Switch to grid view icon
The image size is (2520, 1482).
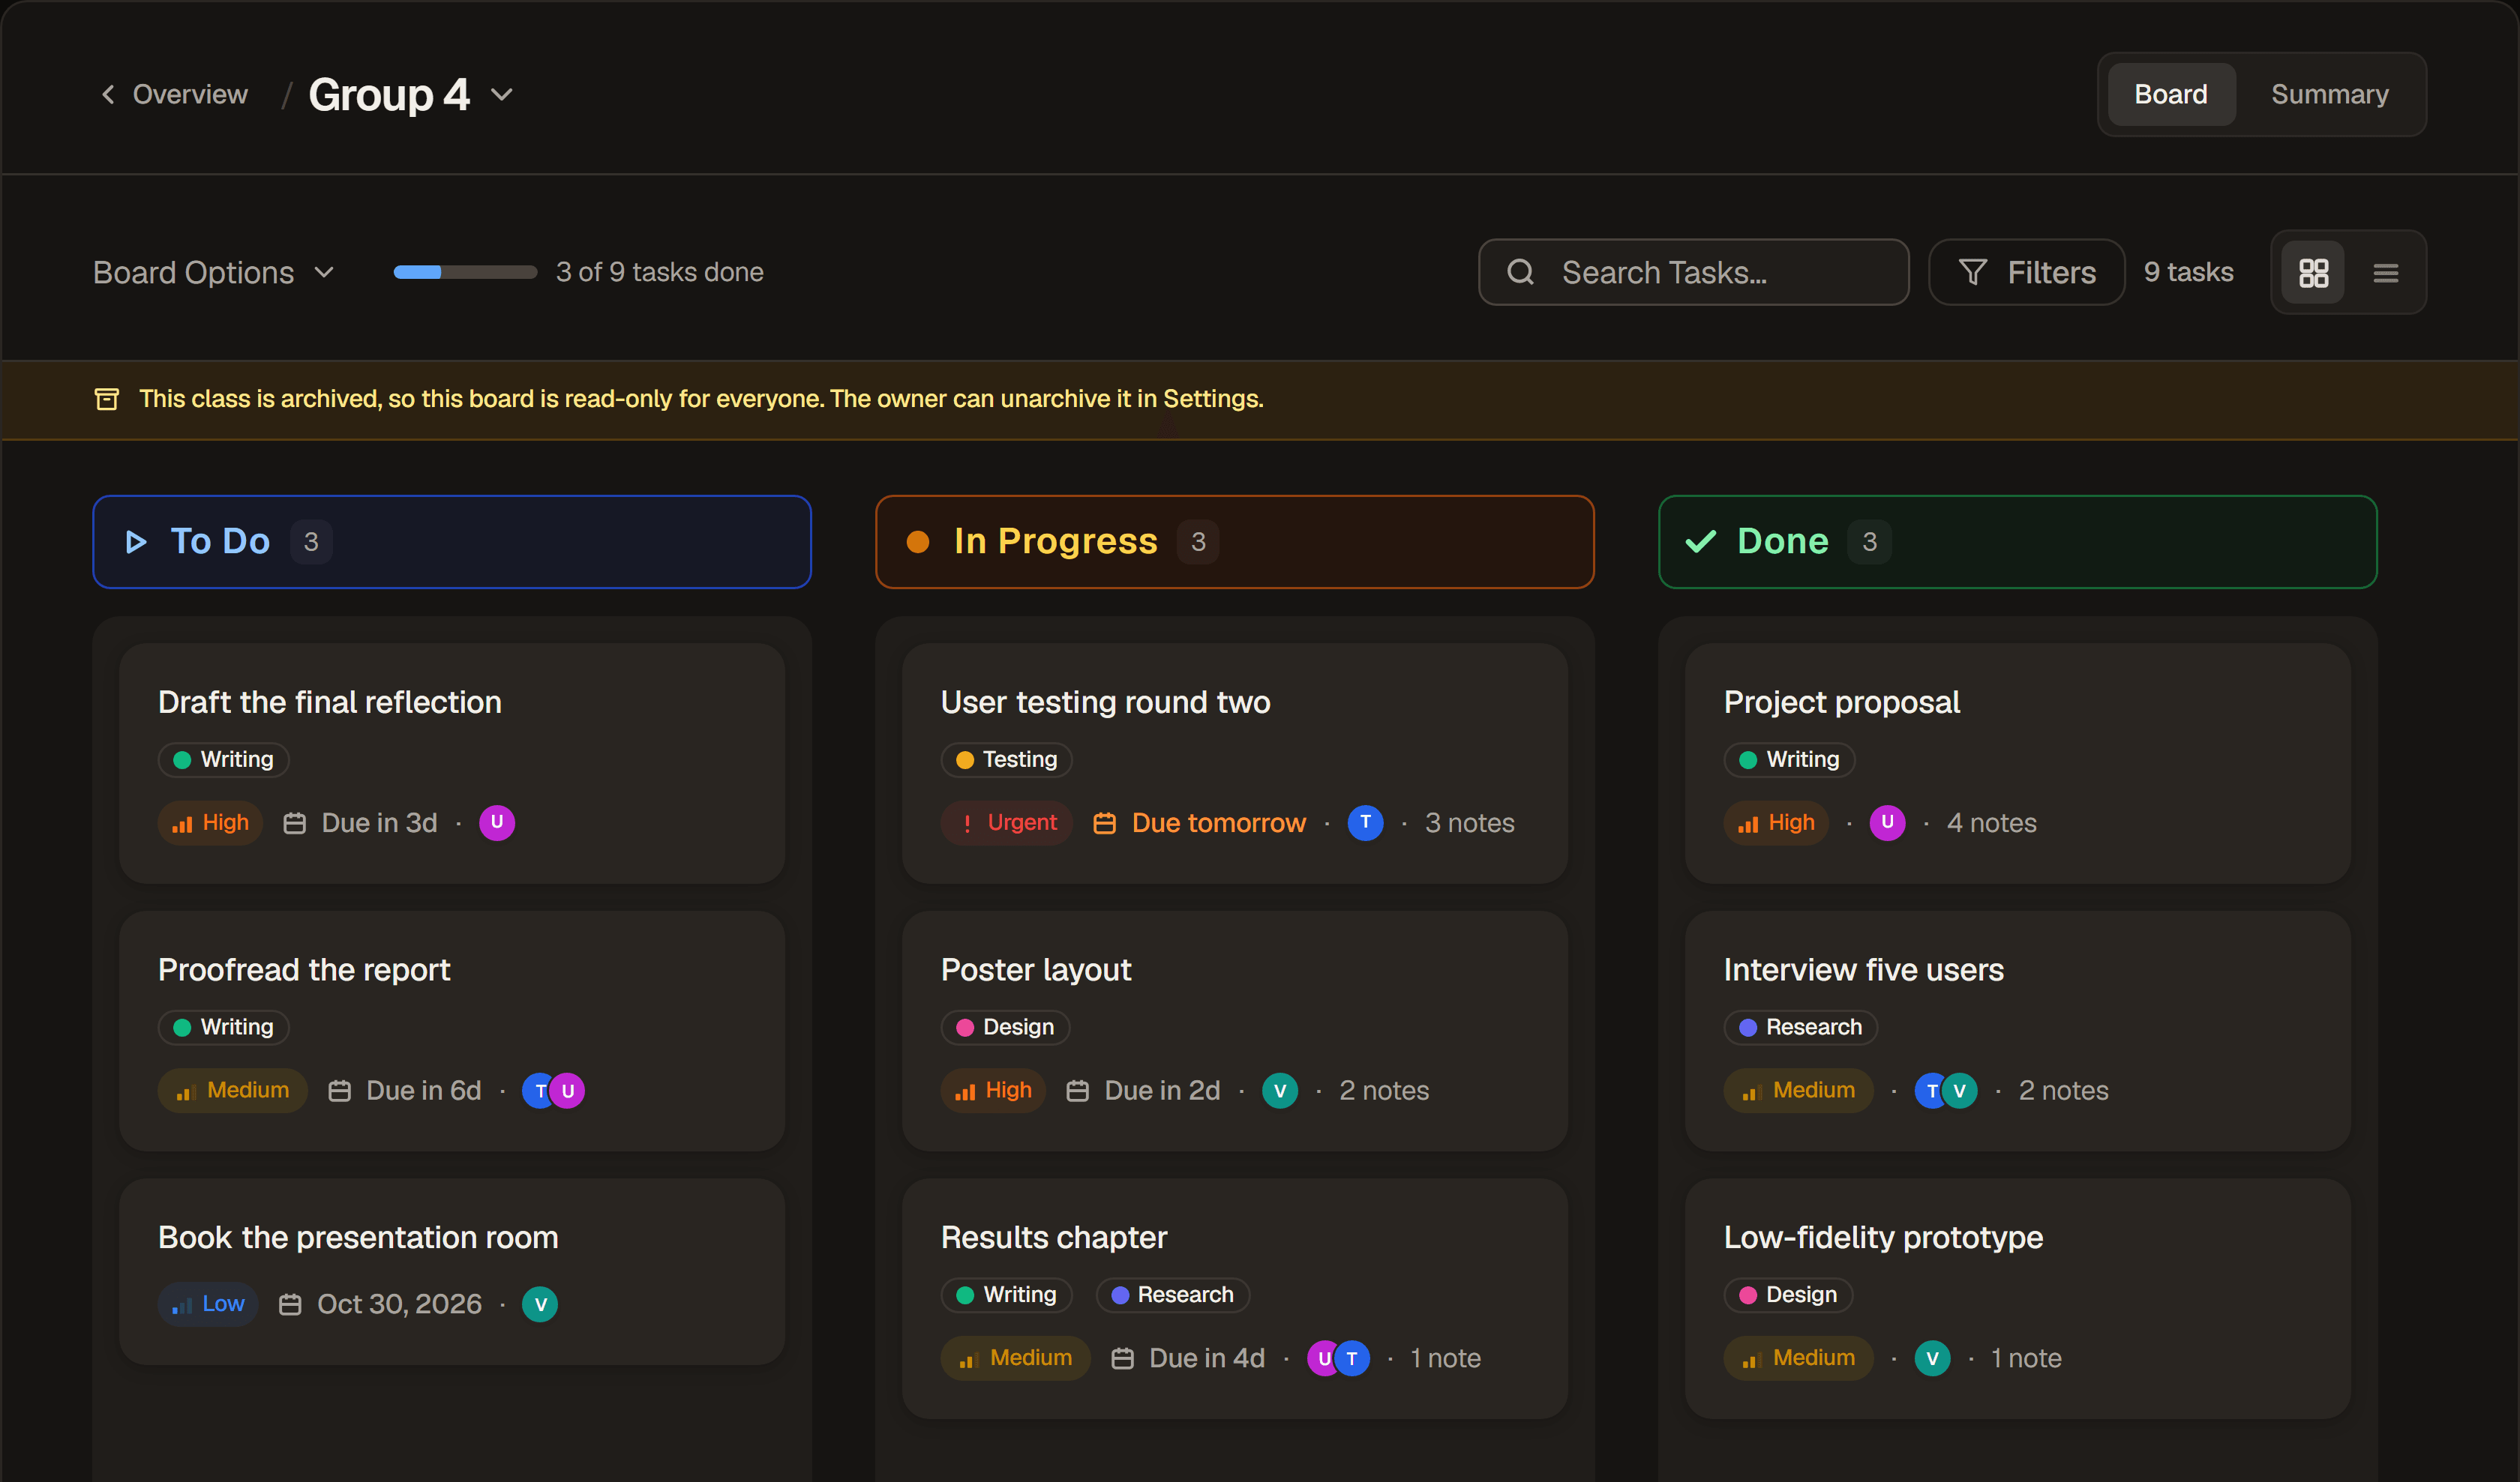click(2313, 273)
